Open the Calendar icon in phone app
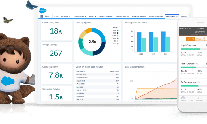This screenshot has height=124, width=207. 183,98
